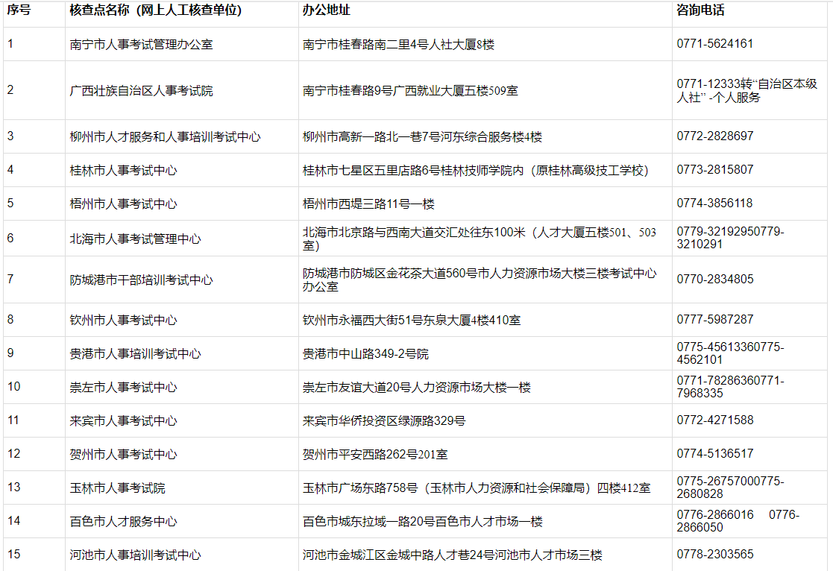Select 柳州市人才服务和人事培训考试中心 cell

point(165,137)
